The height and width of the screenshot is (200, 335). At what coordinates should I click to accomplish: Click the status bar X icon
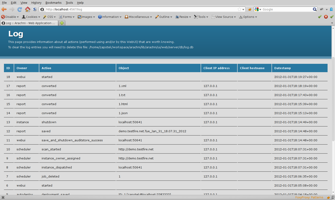[x=3, y=197]
